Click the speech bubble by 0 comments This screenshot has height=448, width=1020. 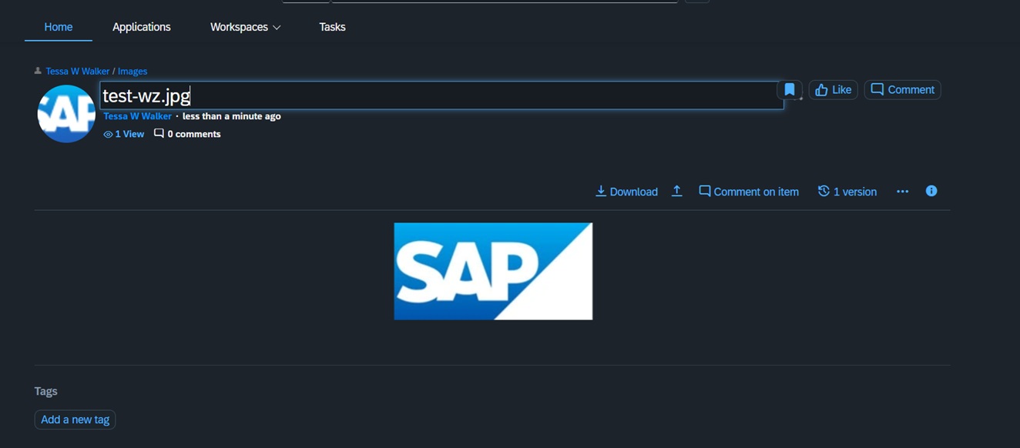pyautogui.click(x=159, y=133)
